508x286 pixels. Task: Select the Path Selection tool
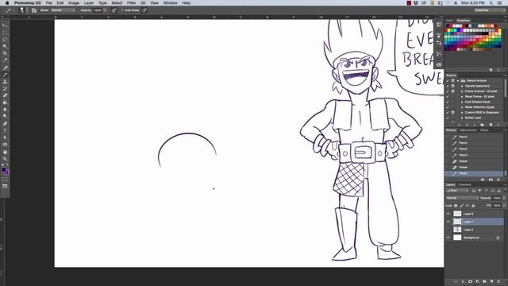tap(5, 137)
